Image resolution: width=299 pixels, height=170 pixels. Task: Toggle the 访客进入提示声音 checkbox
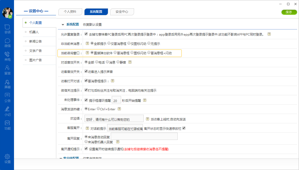[86, 71]
